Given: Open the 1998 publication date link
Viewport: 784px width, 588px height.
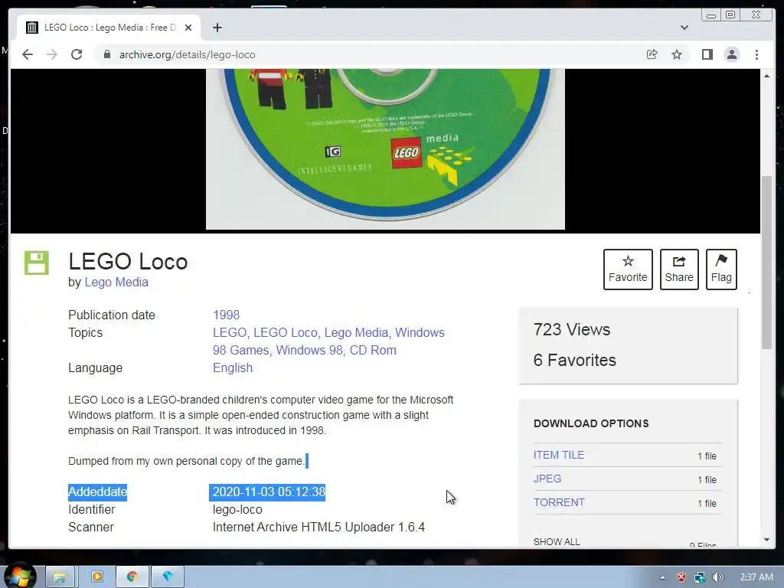Looking at the screenshot, I should point(226,315).
